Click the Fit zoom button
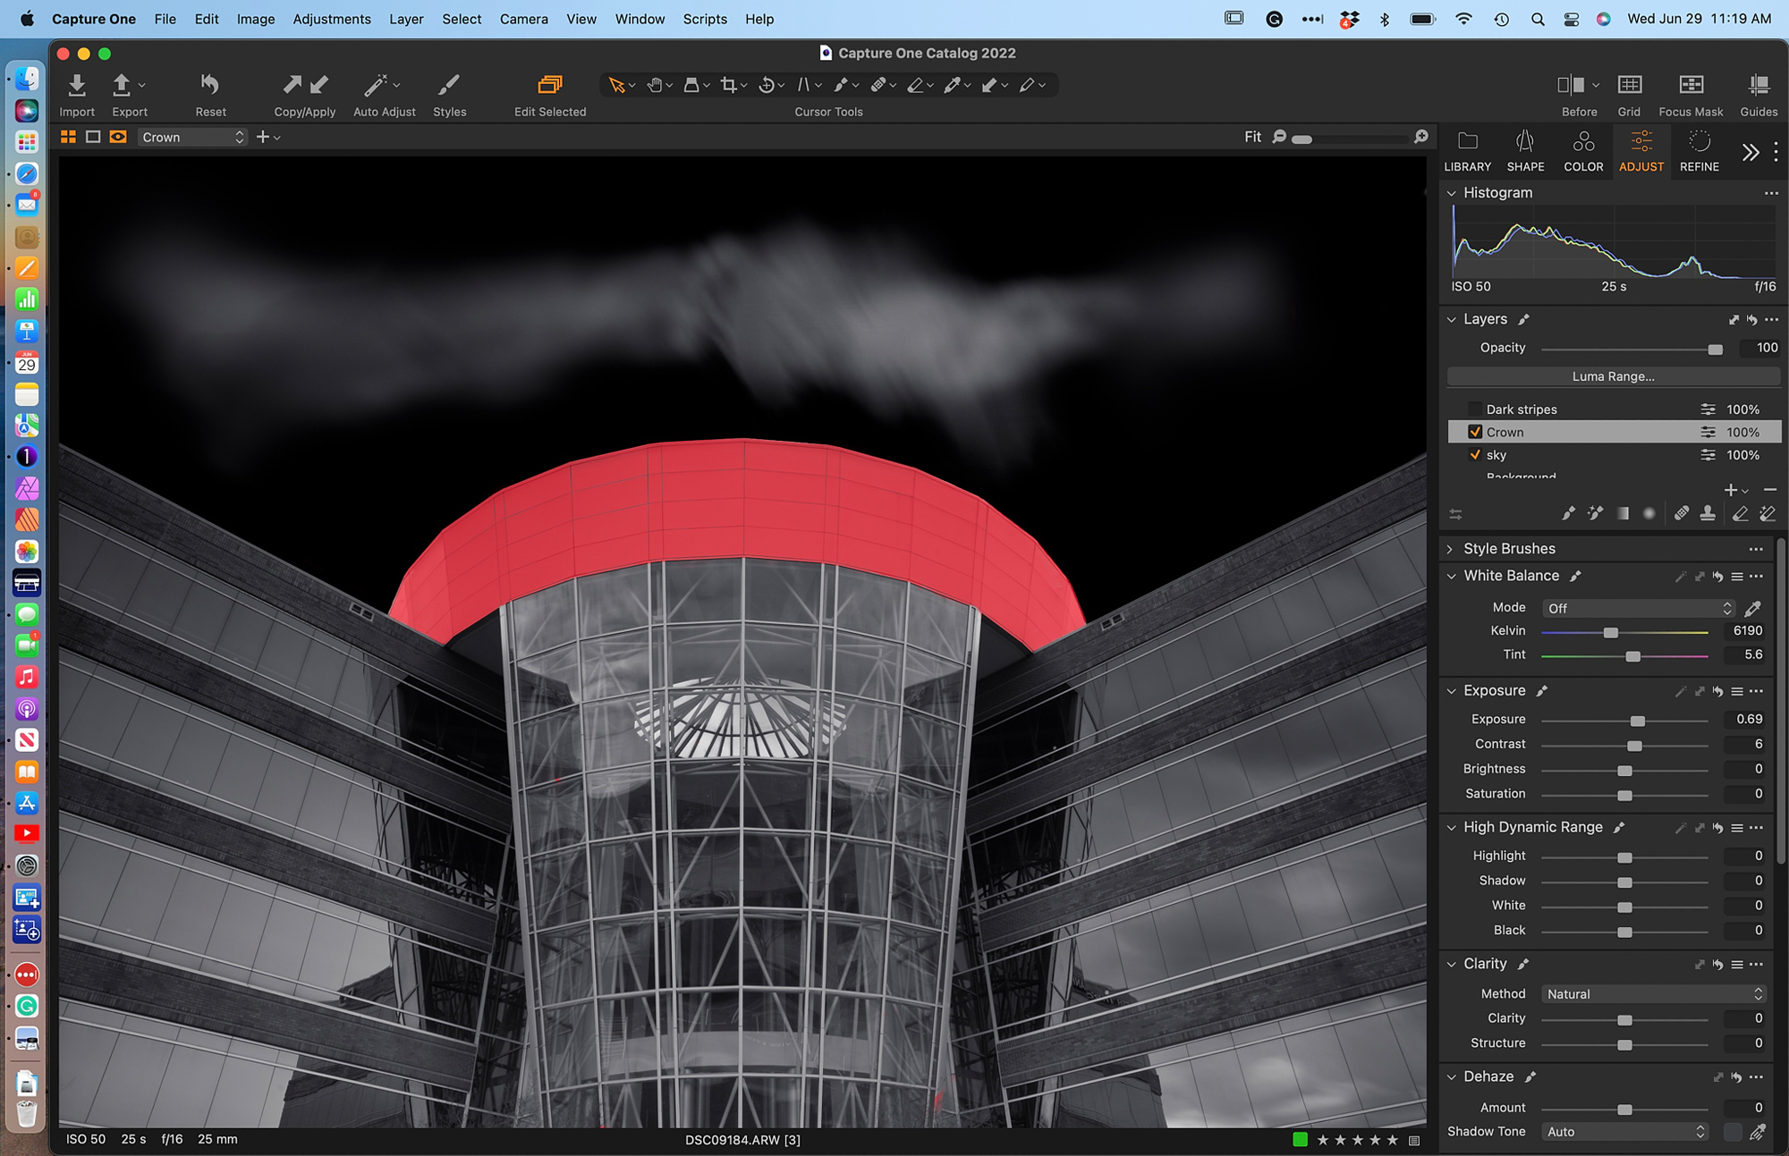Image resolution: width=1789 pixels, height=1156 pixels. (x=1252, y=137)
